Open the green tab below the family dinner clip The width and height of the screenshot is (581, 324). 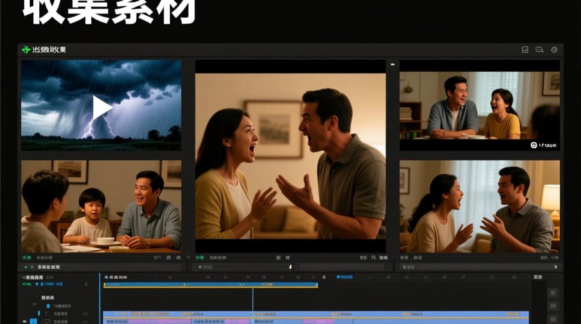point(27,257)
